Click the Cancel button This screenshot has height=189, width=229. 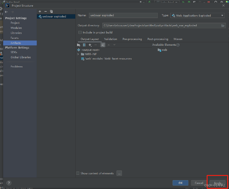199,183
